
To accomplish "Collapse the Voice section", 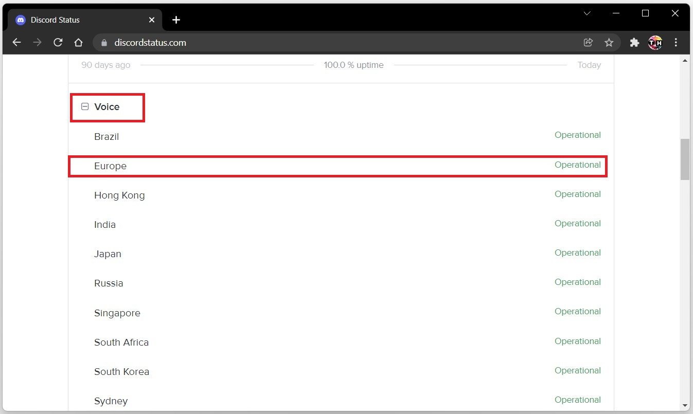I will [x=85, y=107].
